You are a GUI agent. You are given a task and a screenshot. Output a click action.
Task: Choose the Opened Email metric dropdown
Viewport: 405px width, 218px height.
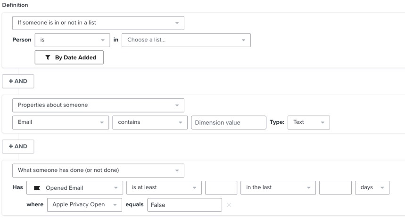click(x=74, y=188)
